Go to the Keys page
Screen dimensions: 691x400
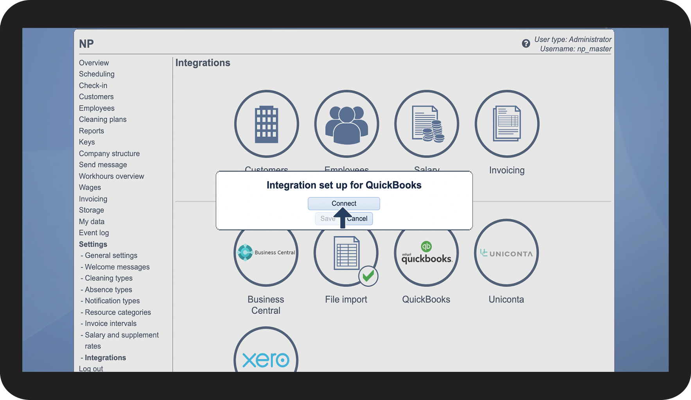87,142
